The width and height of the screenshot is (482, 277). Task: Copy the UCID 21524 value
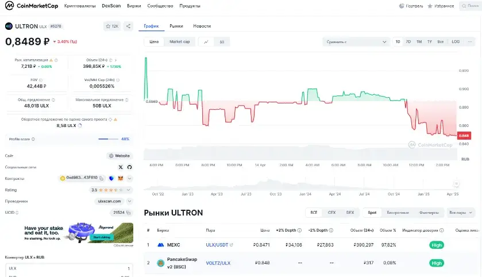129,213
